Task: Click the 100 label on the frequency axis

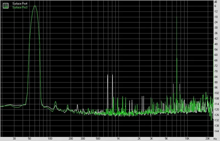Action: tap(50, 139)
